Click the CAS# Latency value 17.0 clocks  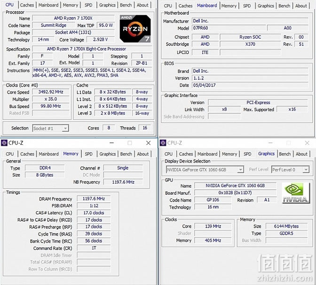[x=94, y=213]
